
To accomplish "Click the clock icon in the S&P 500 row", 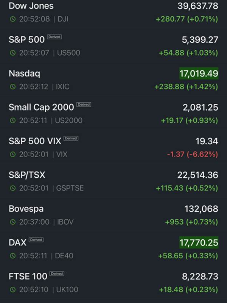I will tap(13, 53).
